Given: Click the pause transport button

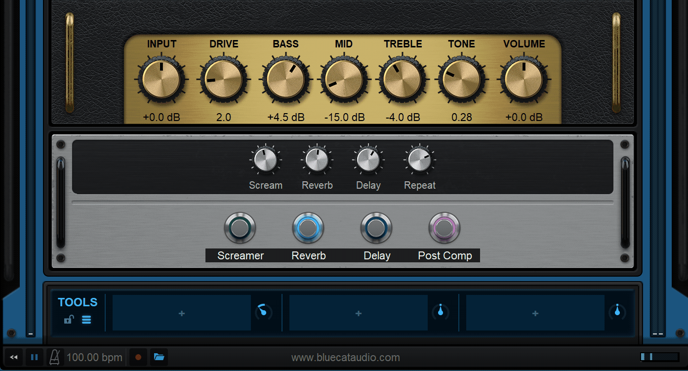Looking at the screenshot, I should click(34, 357).
